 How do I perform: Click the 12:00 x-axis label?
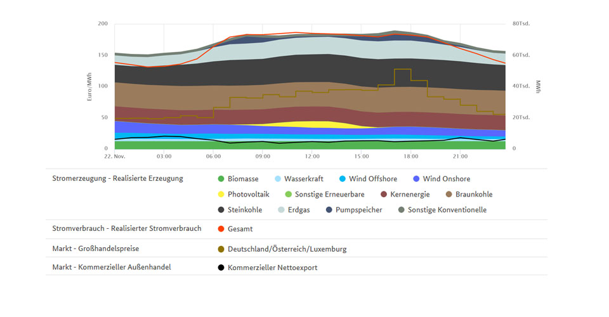[x=312, y=157]
